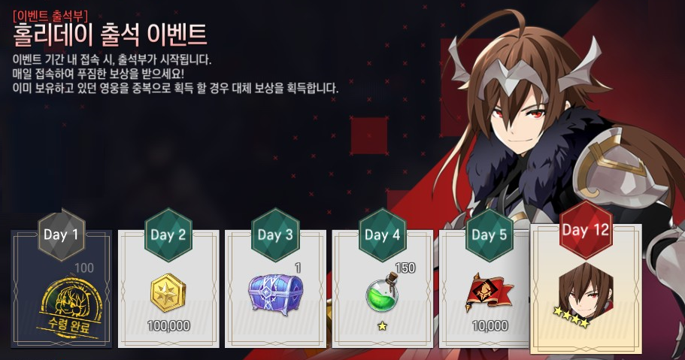685x360 pixels.
Task: Click the 100,000 gold amount label
Action: pyautogui.click(x=168, y=326)
